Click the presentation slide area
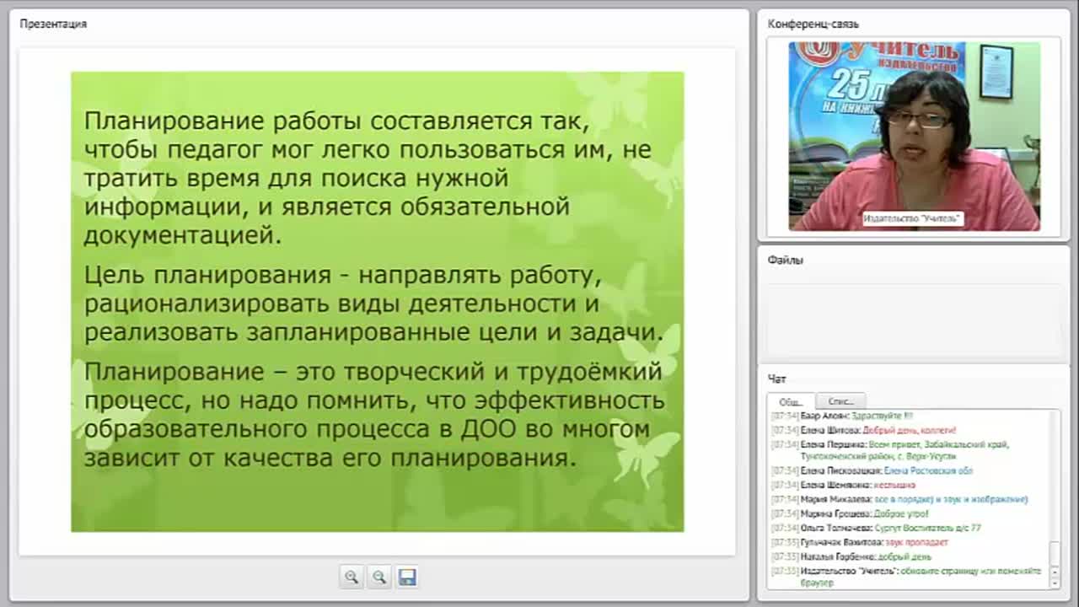Image resolution: width=1079 pixels, height=607 pixels. [377, 302]
